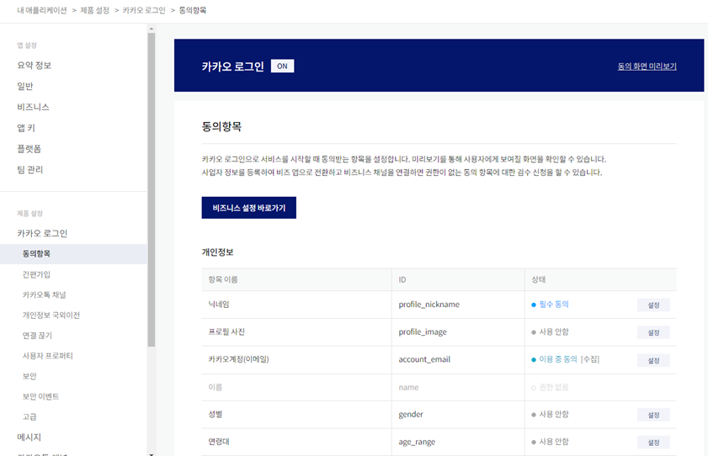The width and height of the screenshot is (708, 456).
Task: Go to 비즈니스 sidebar item
Action: 33,107
